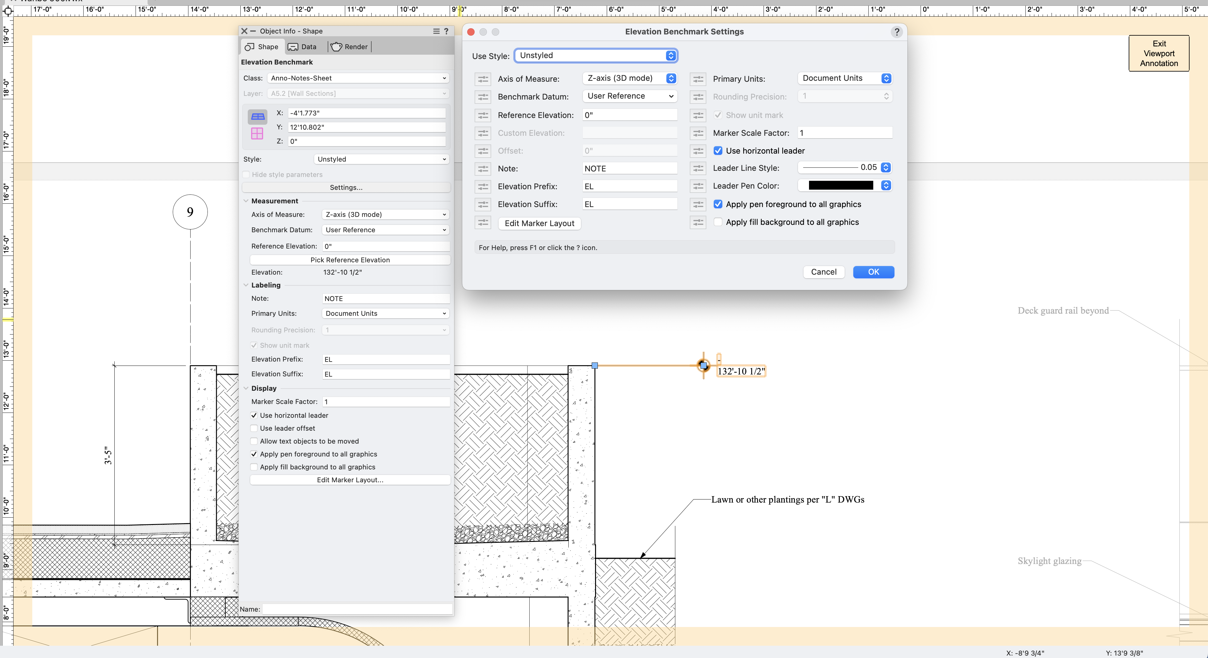Disable Use horizontal leader in Settings dialog
Image resolution: width=1208 pixels, height=658 pixels.
pos(718,151)
